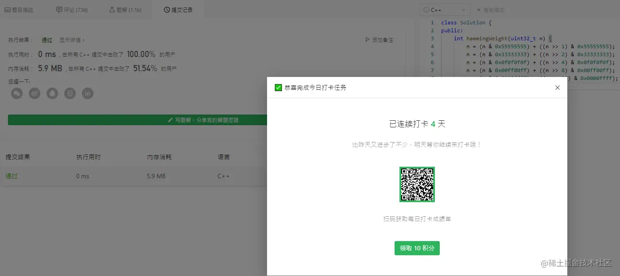620x276 pixels.
Task: Select the 提交记录 tab
Action: coord(178,10)
